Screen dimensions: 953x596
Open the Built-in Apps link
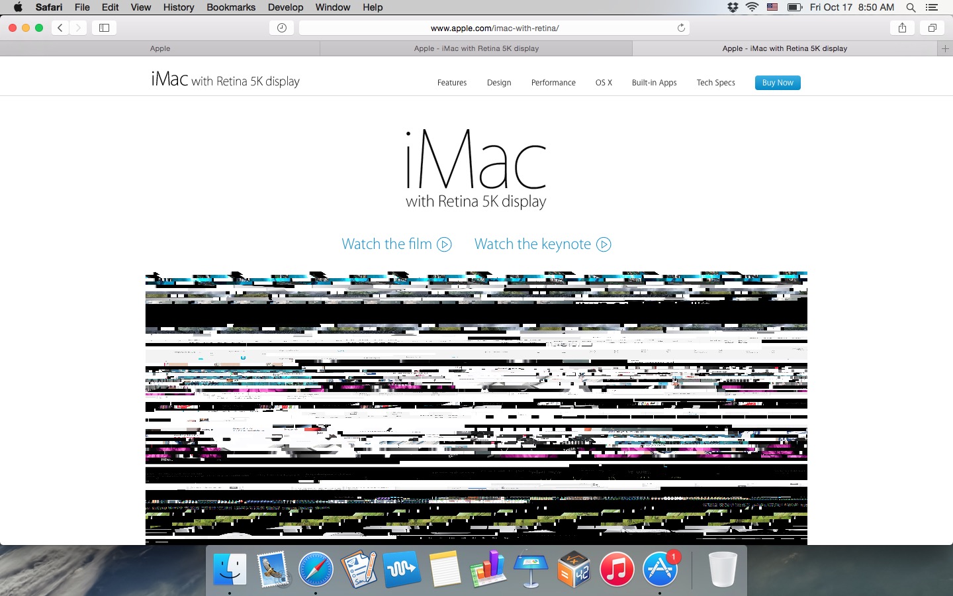pos(654,83)
